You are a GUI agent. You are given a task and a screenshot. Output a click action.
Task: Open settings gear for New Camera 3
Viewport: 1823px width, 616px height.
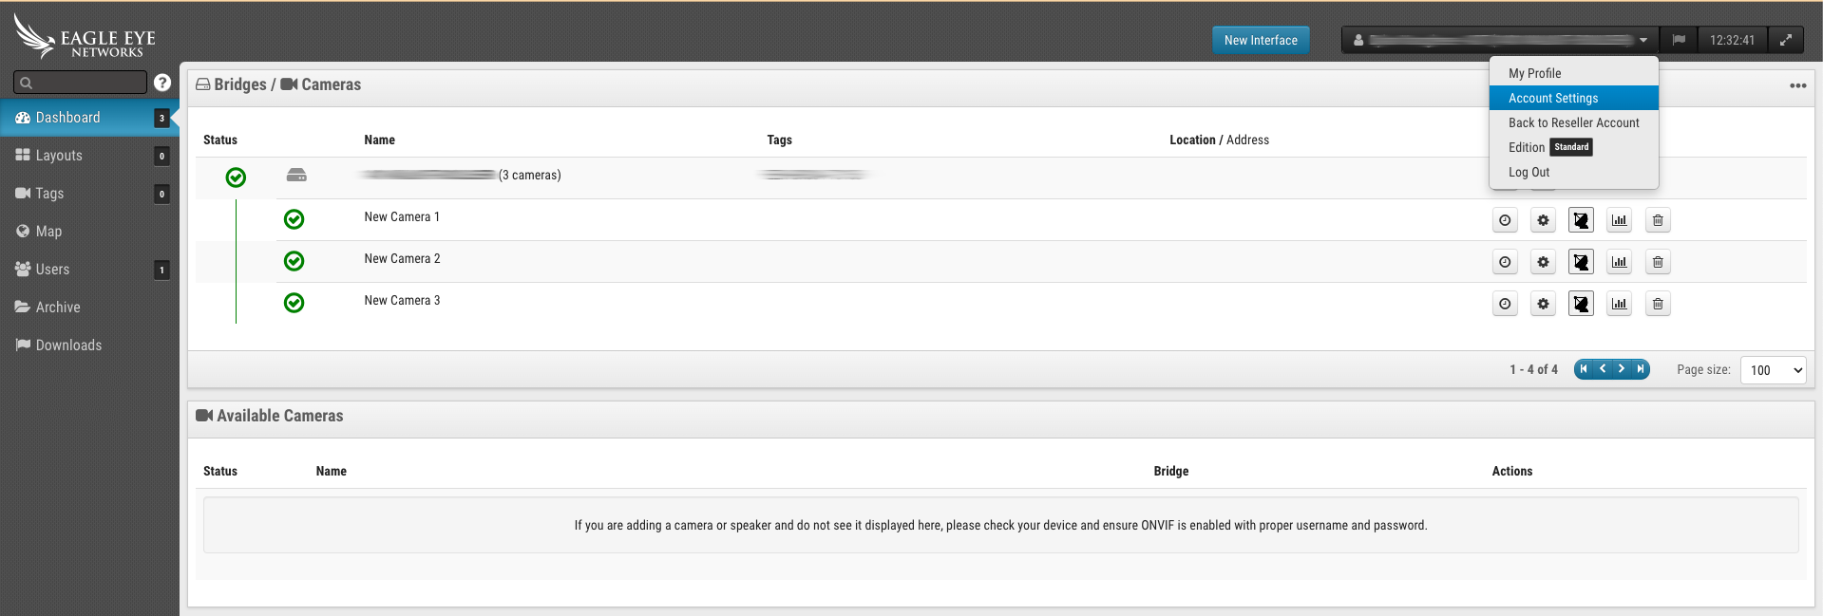1543,304
